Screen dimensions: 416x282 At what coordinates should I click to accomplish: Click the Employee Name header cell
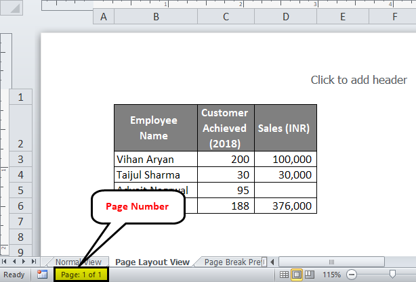[x=156, y=128]
